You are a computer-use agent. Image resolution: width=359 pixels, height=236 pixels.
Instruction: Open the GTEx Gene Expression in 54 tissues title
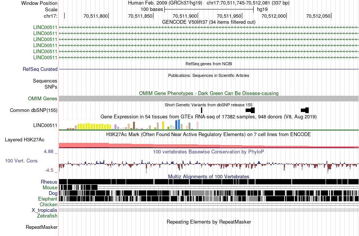point(209,117)
